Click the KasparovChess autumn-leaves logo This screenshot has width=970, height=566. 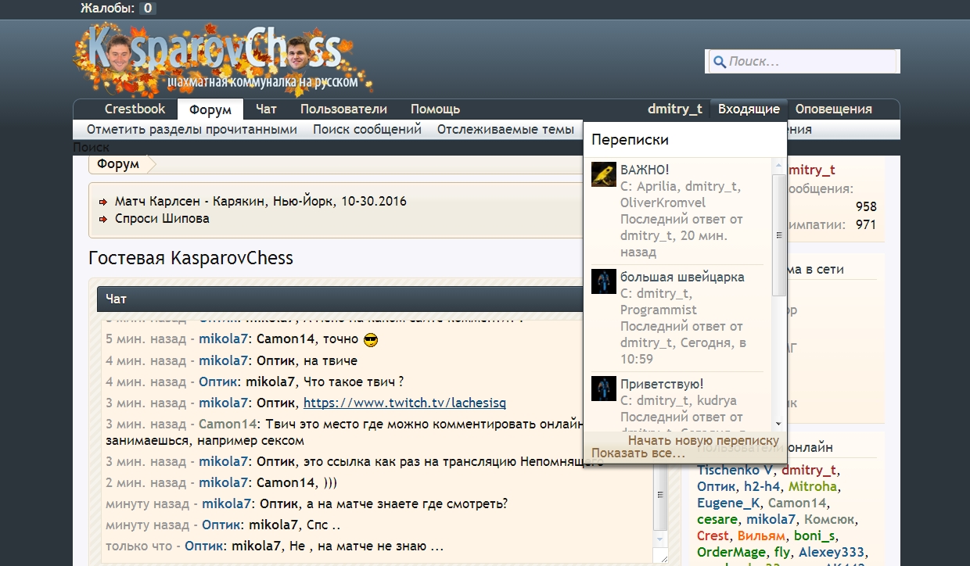point(223,59)
